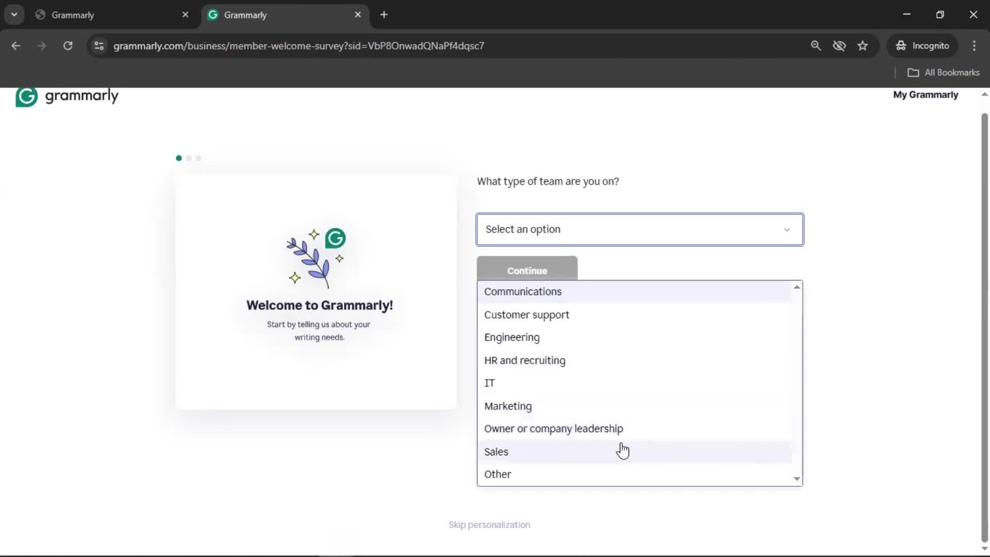The width and height of the screenshot is (990, 557).
Task: Open the site information icon
Action: pos(99,45)
